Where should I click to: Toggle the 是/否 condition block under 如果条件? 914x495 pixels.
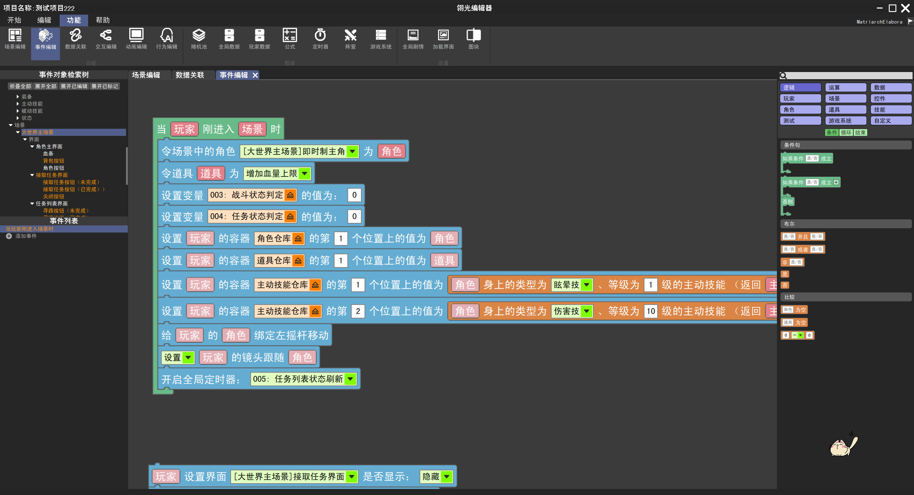tap(813, 159)
